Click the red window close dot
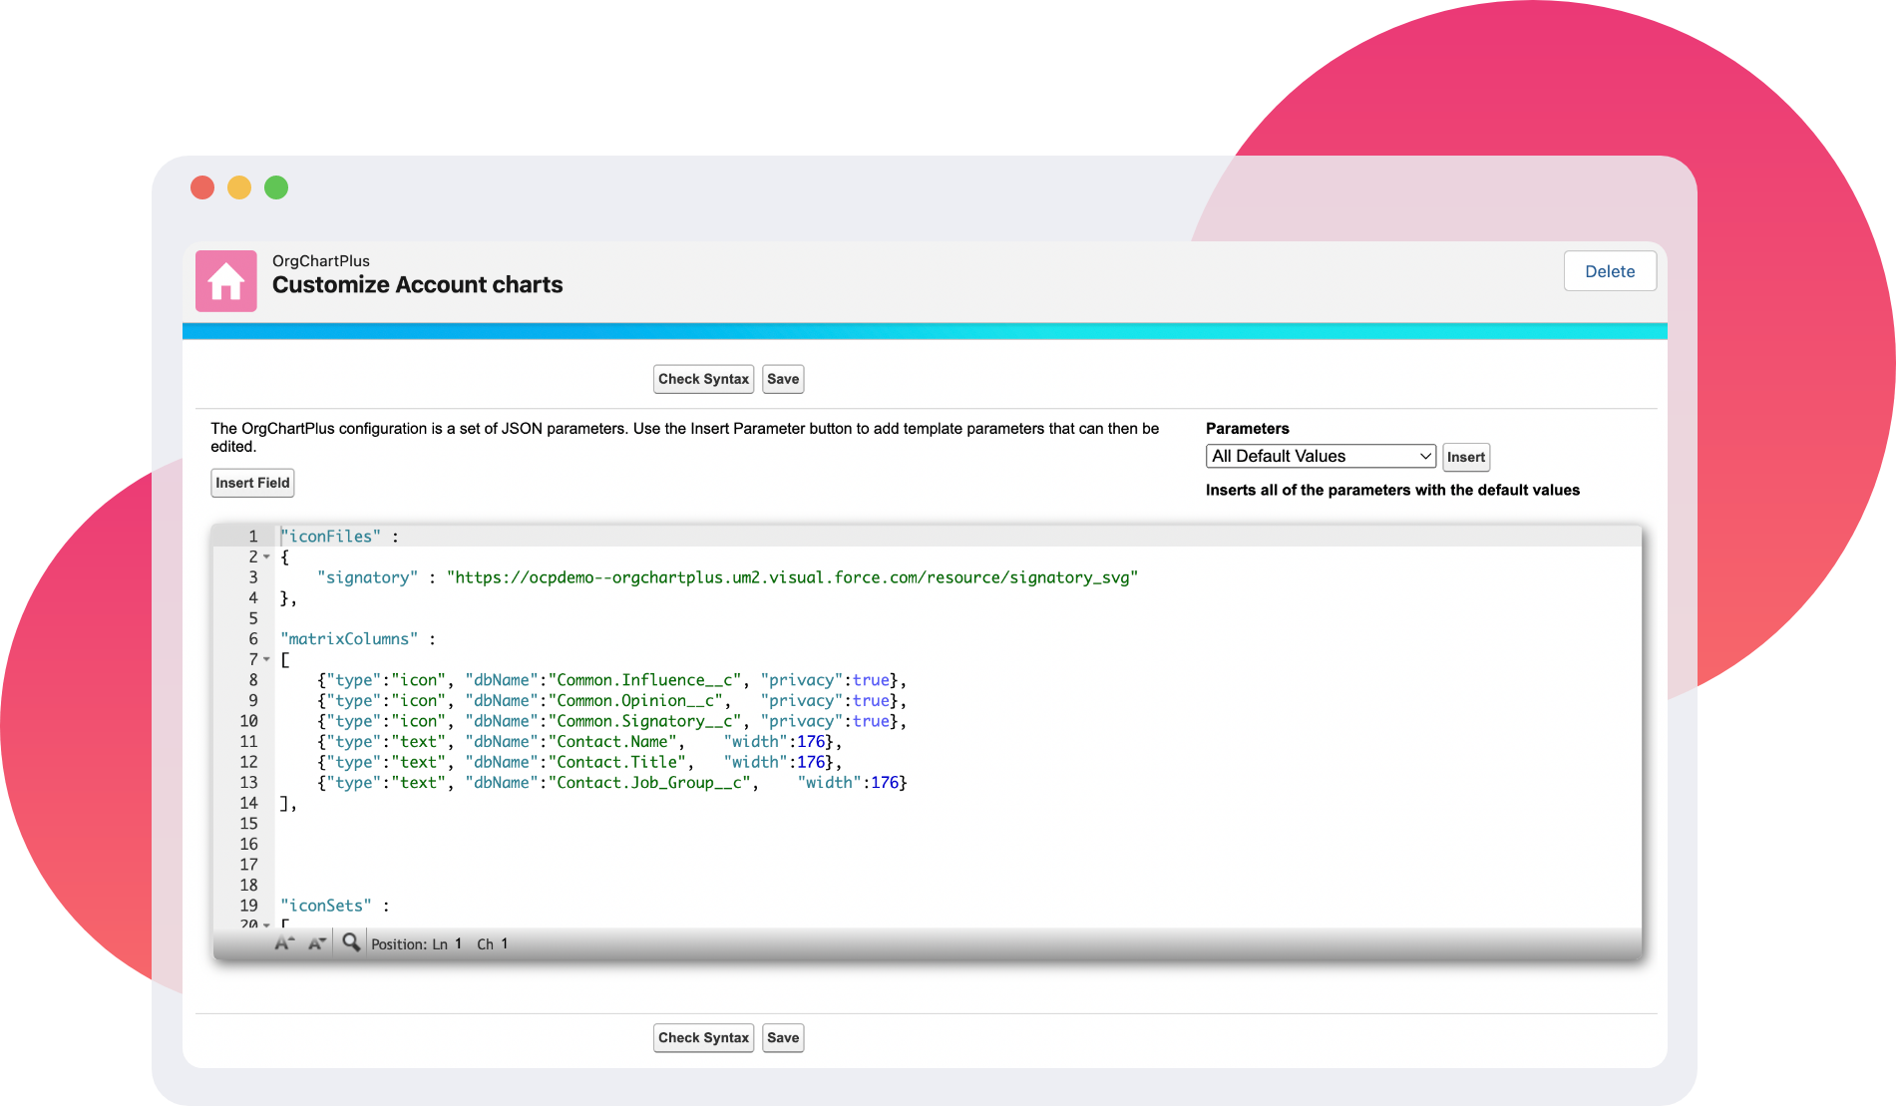Viewport: 1896px width, 1106px height. (x=202, y=187)
